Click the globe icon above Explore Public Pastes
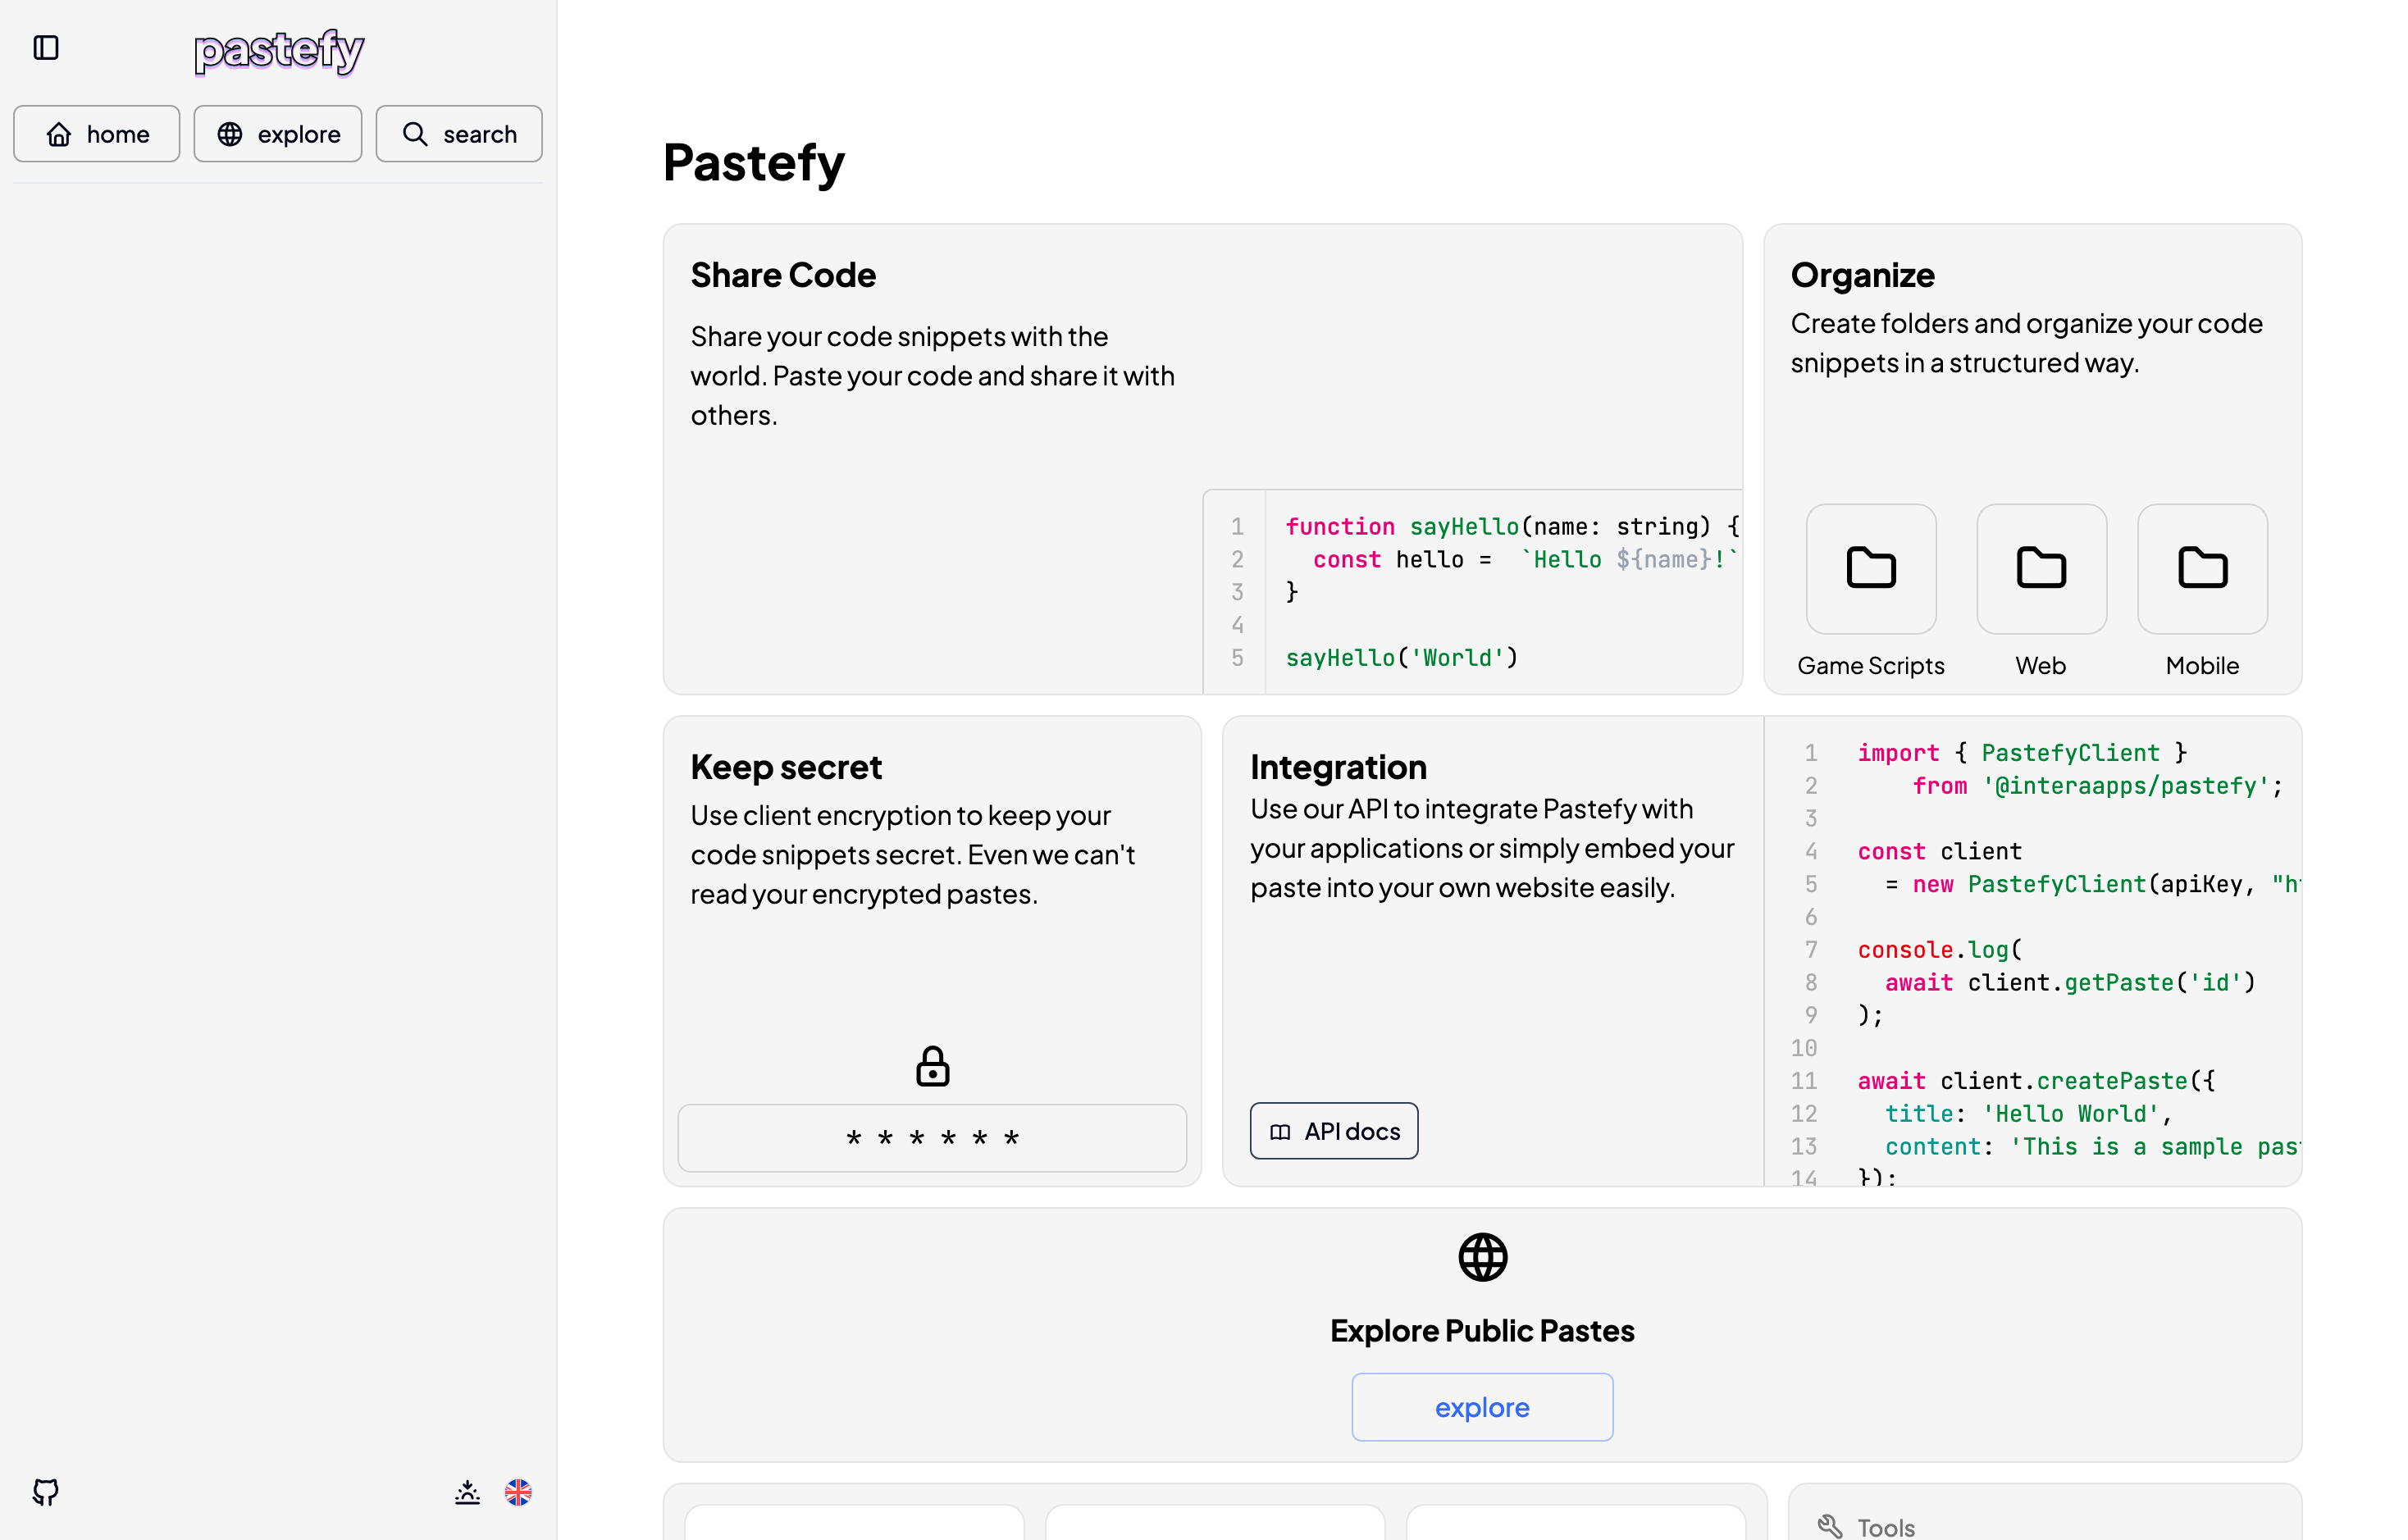The image size is (2408, 1540). (x=1482, y=1257)
